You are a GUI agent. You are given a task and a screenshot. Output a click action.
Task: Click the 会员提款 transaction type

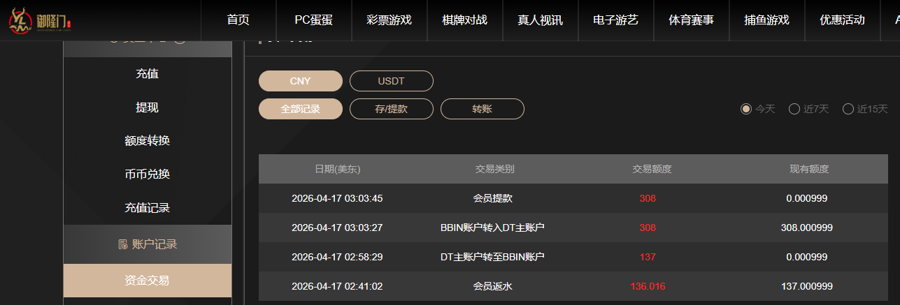(492, 198)
